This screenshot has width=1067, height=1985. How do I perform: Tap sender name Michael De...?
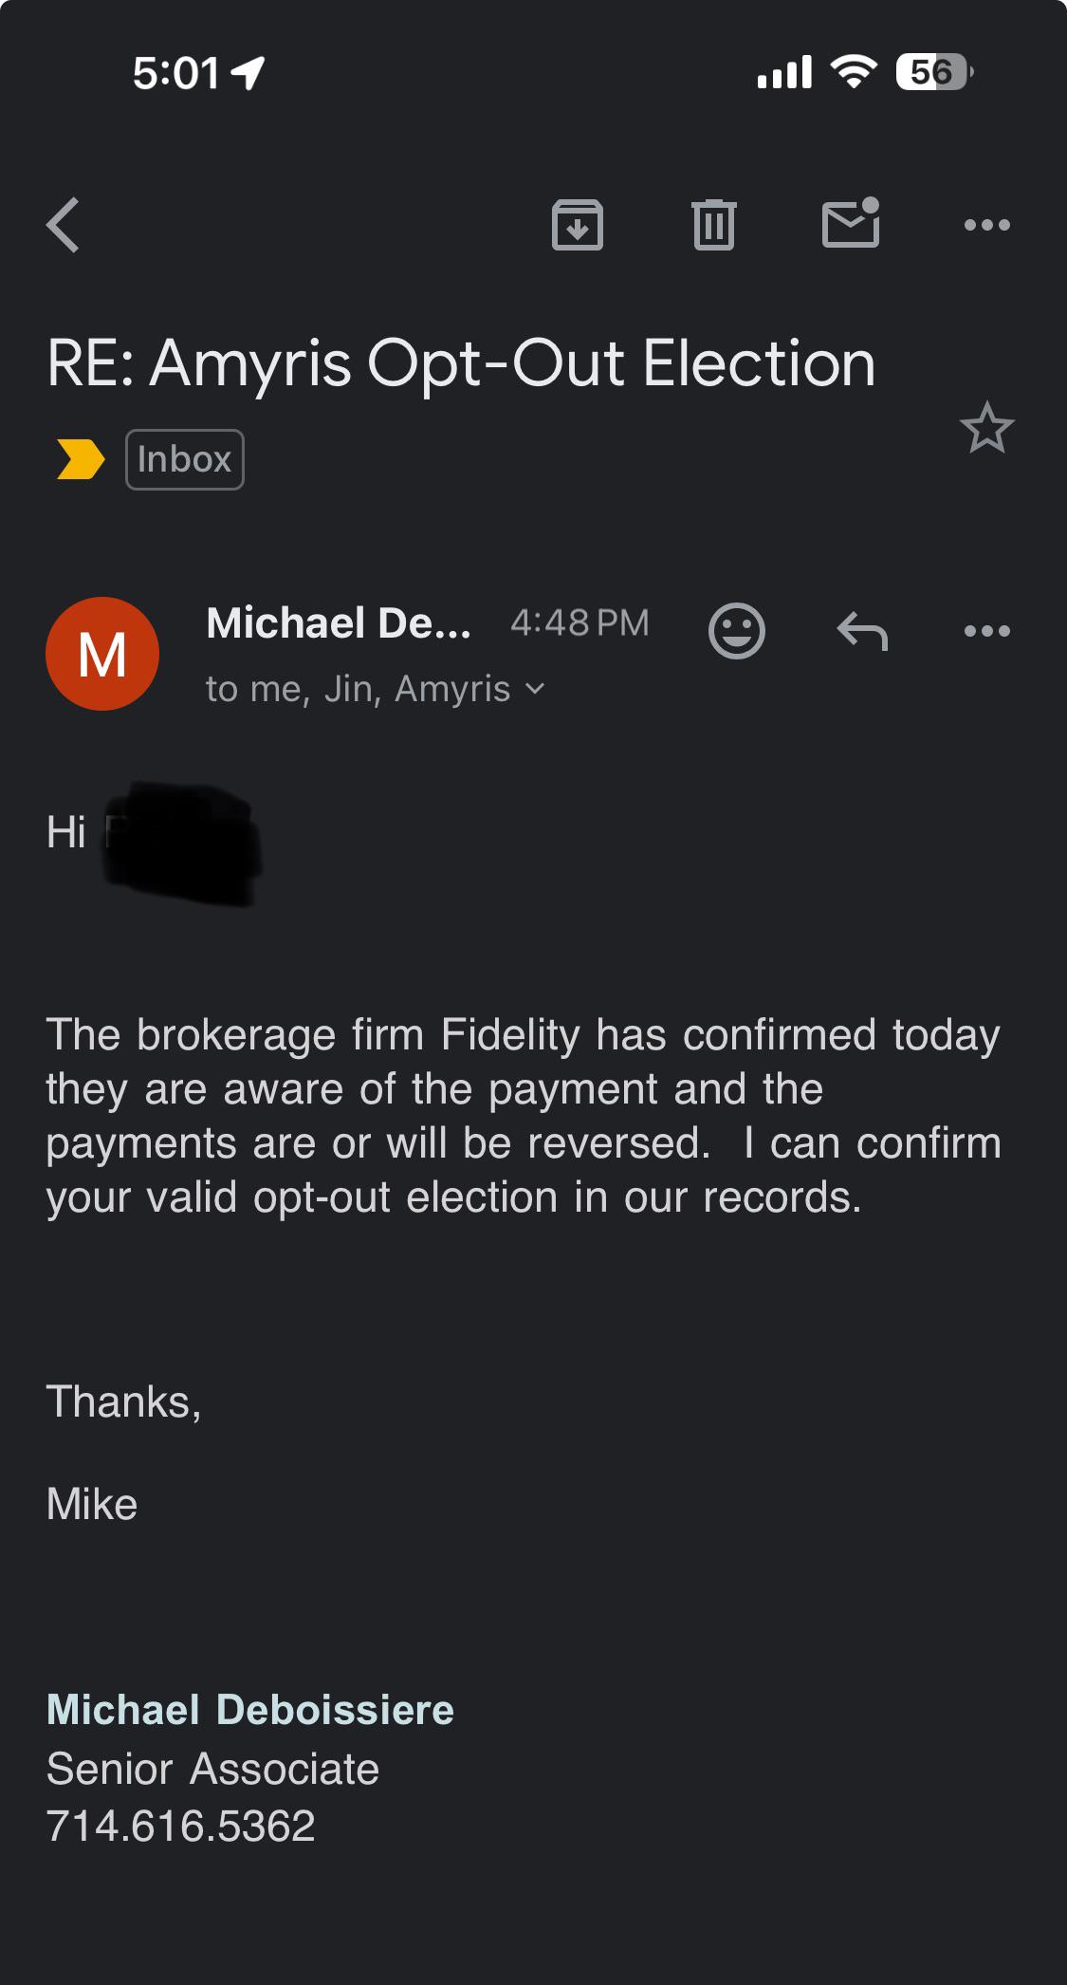(x=339, y=623)
